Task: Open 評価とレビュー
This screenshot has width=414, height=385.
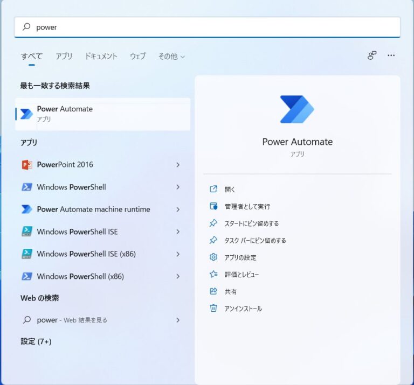Action: click(x=241, y=275)
